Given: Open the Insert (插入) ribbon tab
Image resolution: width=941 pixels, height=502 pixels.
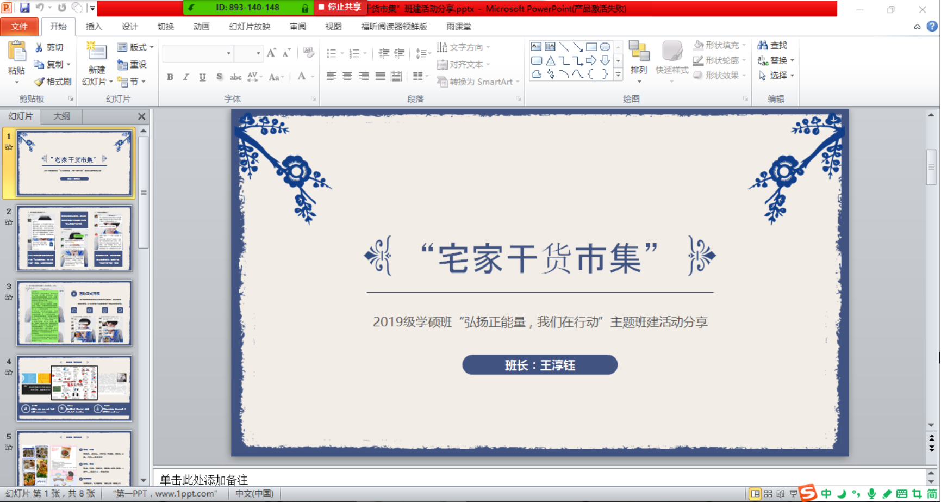Looking at the screenshot, I should (x=94, y=27).
